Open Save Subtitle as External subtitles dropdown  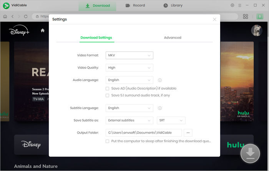point(130,120)
